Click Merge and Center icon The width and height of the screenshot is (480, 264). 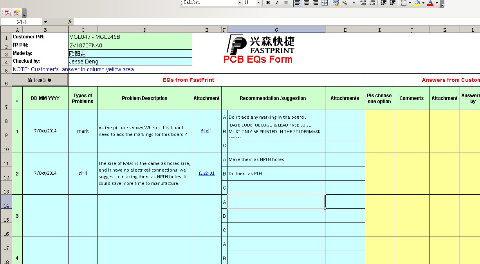(325, 3)
